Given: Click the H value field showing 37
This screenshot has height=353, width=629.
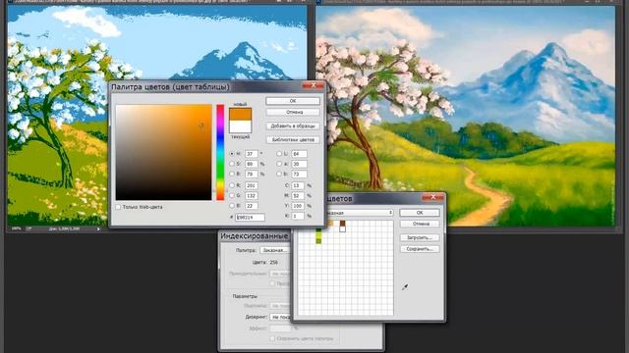Looking at the screenshot, I should pyautogui.click(x=252, y=154).
